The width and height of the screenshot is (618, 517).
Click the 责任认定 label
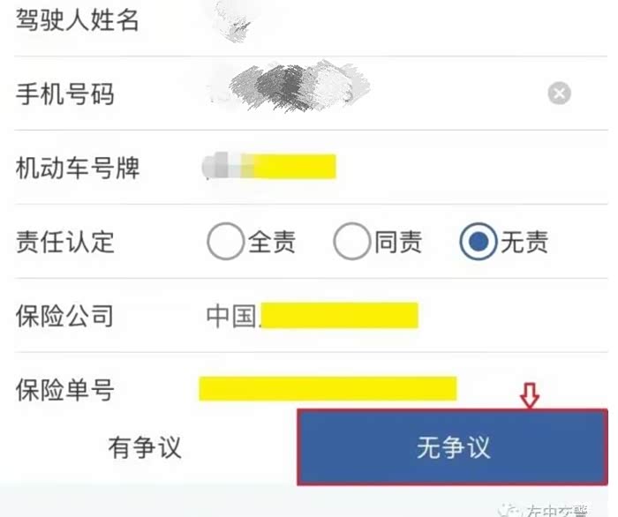tap(65, 242)
